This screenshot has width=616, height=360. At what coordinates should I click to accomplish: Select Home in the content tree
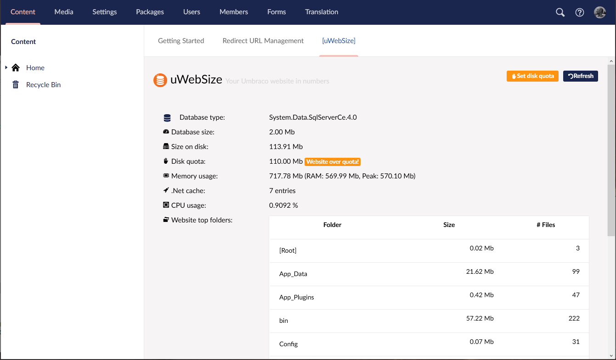35,68
